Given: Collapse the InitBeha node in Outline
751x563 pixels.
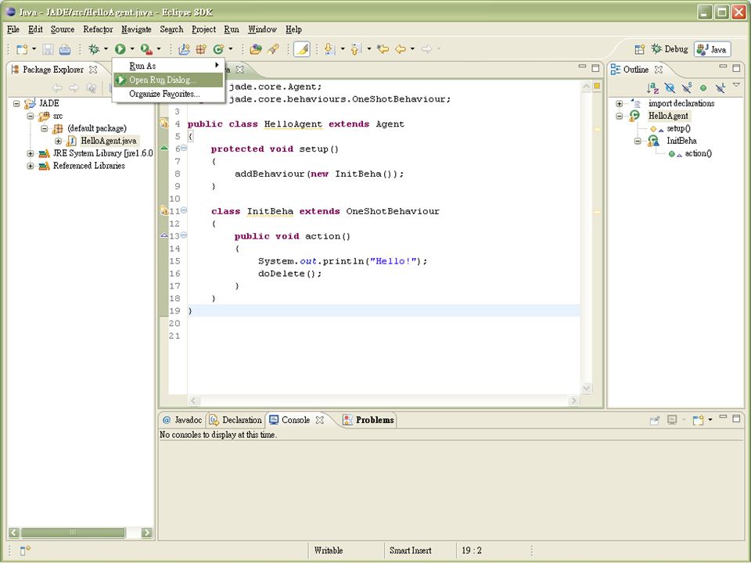Looking at the screenshot, I should (638, 141).
